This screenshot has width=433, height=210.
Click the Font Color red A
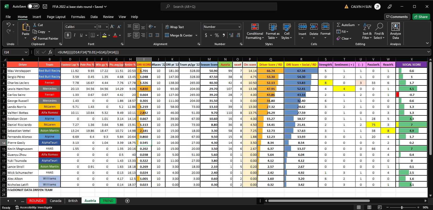coord(115,35)
